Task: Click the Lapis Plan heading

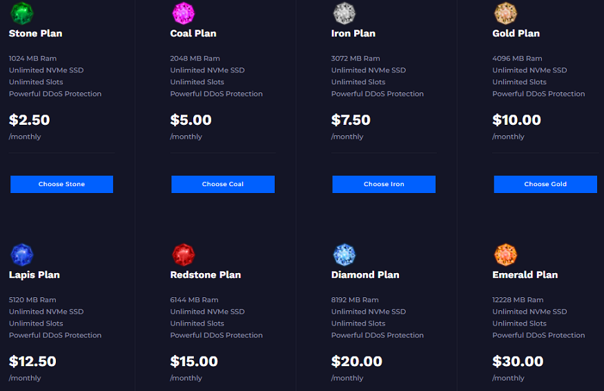Action: [x=35, y=274]
